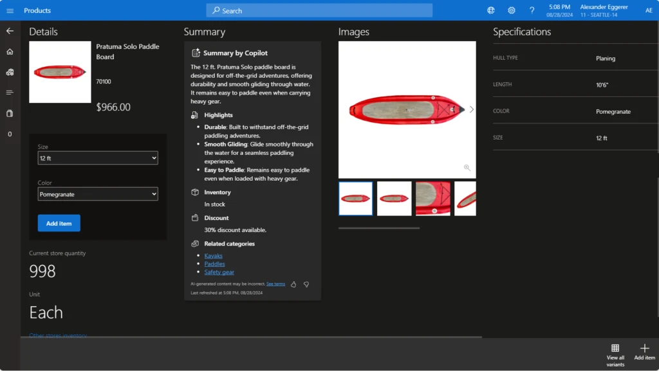Screen dimensions: 659x371
Task: Open the hamburger navigation menu
Action: coord(10,10)
